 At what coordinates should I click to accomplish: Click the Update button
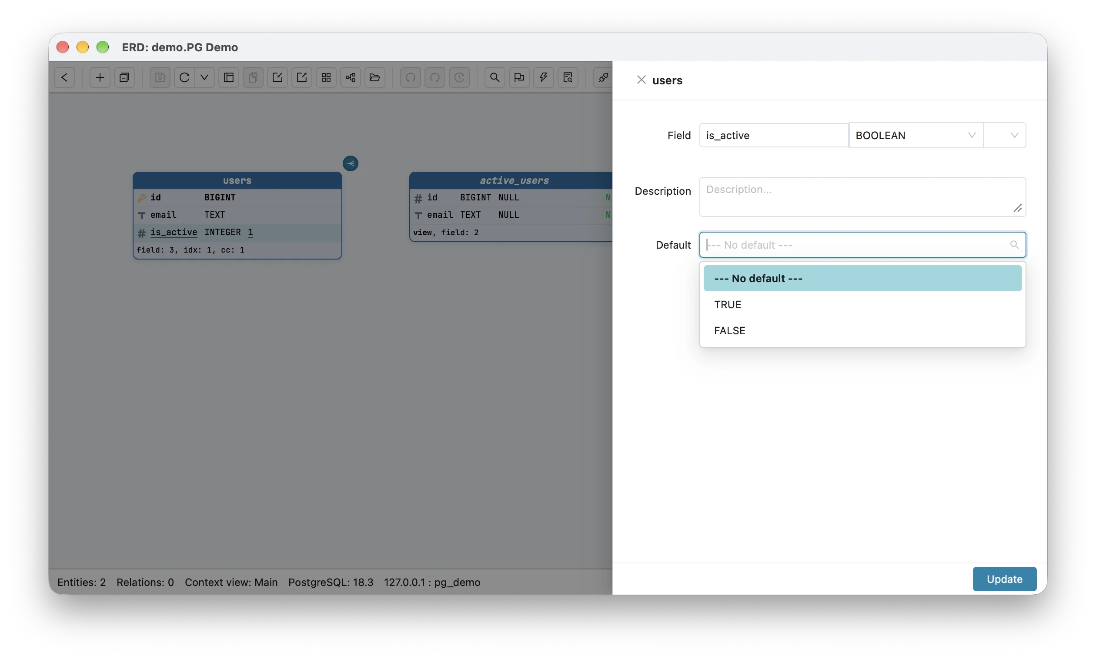click(x=1005, y=579)
